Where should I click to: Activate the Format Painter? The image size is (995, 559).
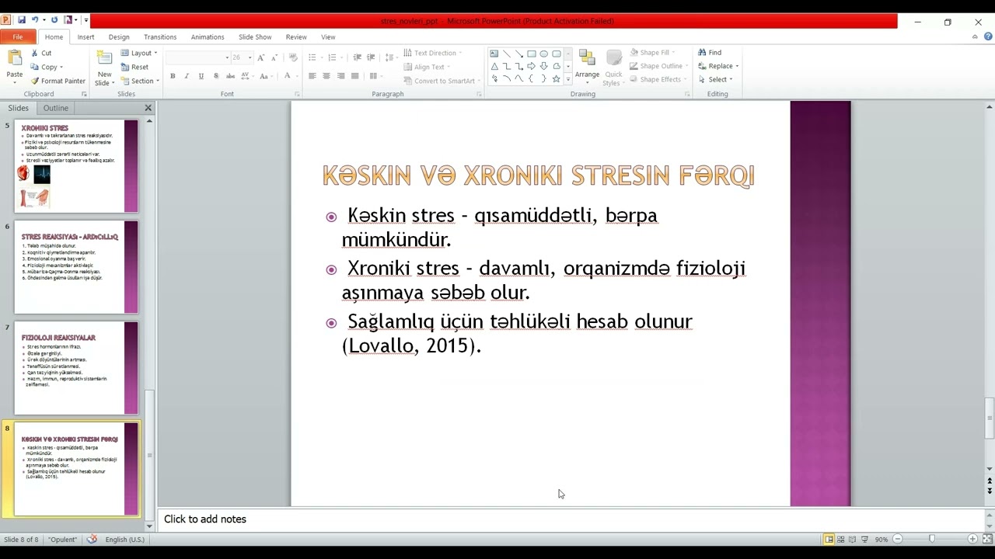[58, 81]
